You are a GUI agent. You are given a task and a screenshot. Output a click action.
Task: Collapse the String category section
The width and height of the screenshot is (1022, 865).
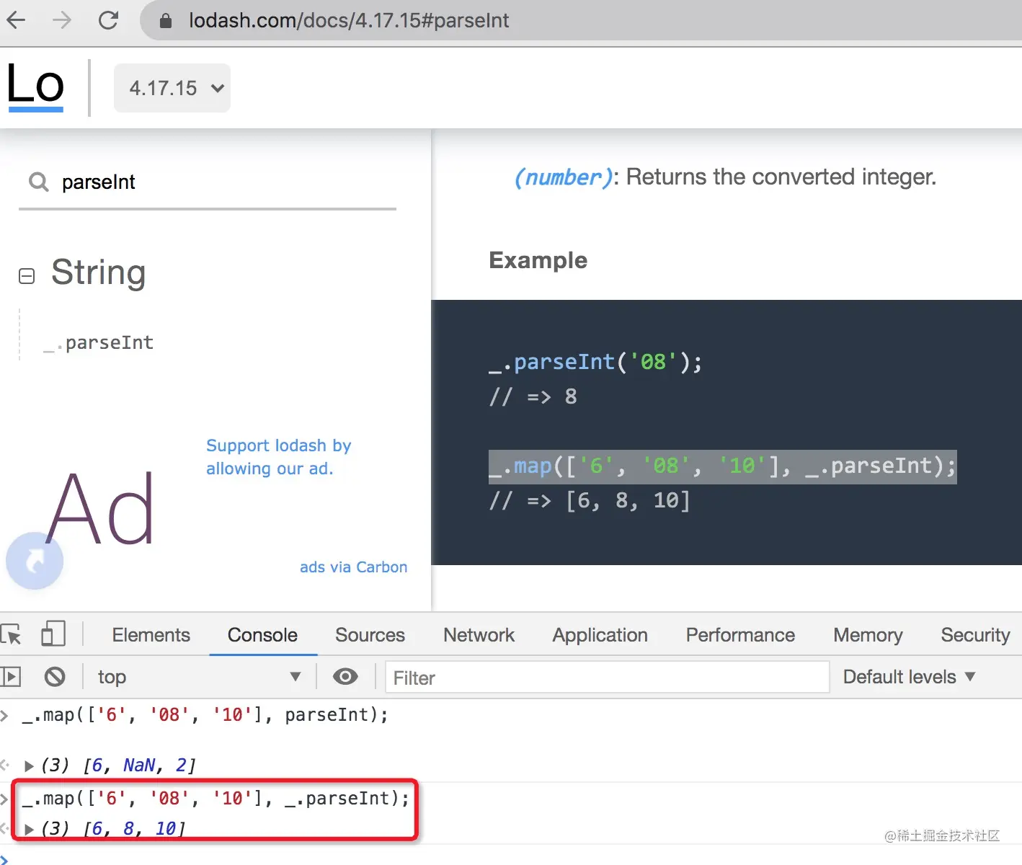point(27,276)
